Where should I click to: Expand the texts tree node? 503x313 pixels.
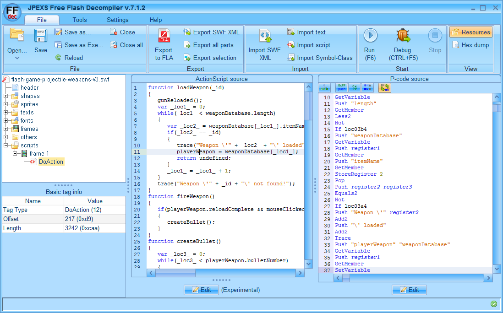(x=6, y=113)
